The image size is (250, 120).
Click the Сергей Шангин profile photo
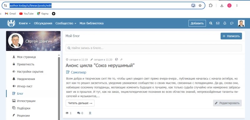(x=16, y=41)
